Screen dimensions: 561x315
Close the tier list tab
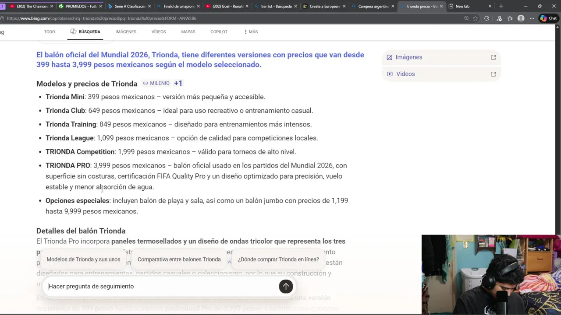[x=296, y=6]
